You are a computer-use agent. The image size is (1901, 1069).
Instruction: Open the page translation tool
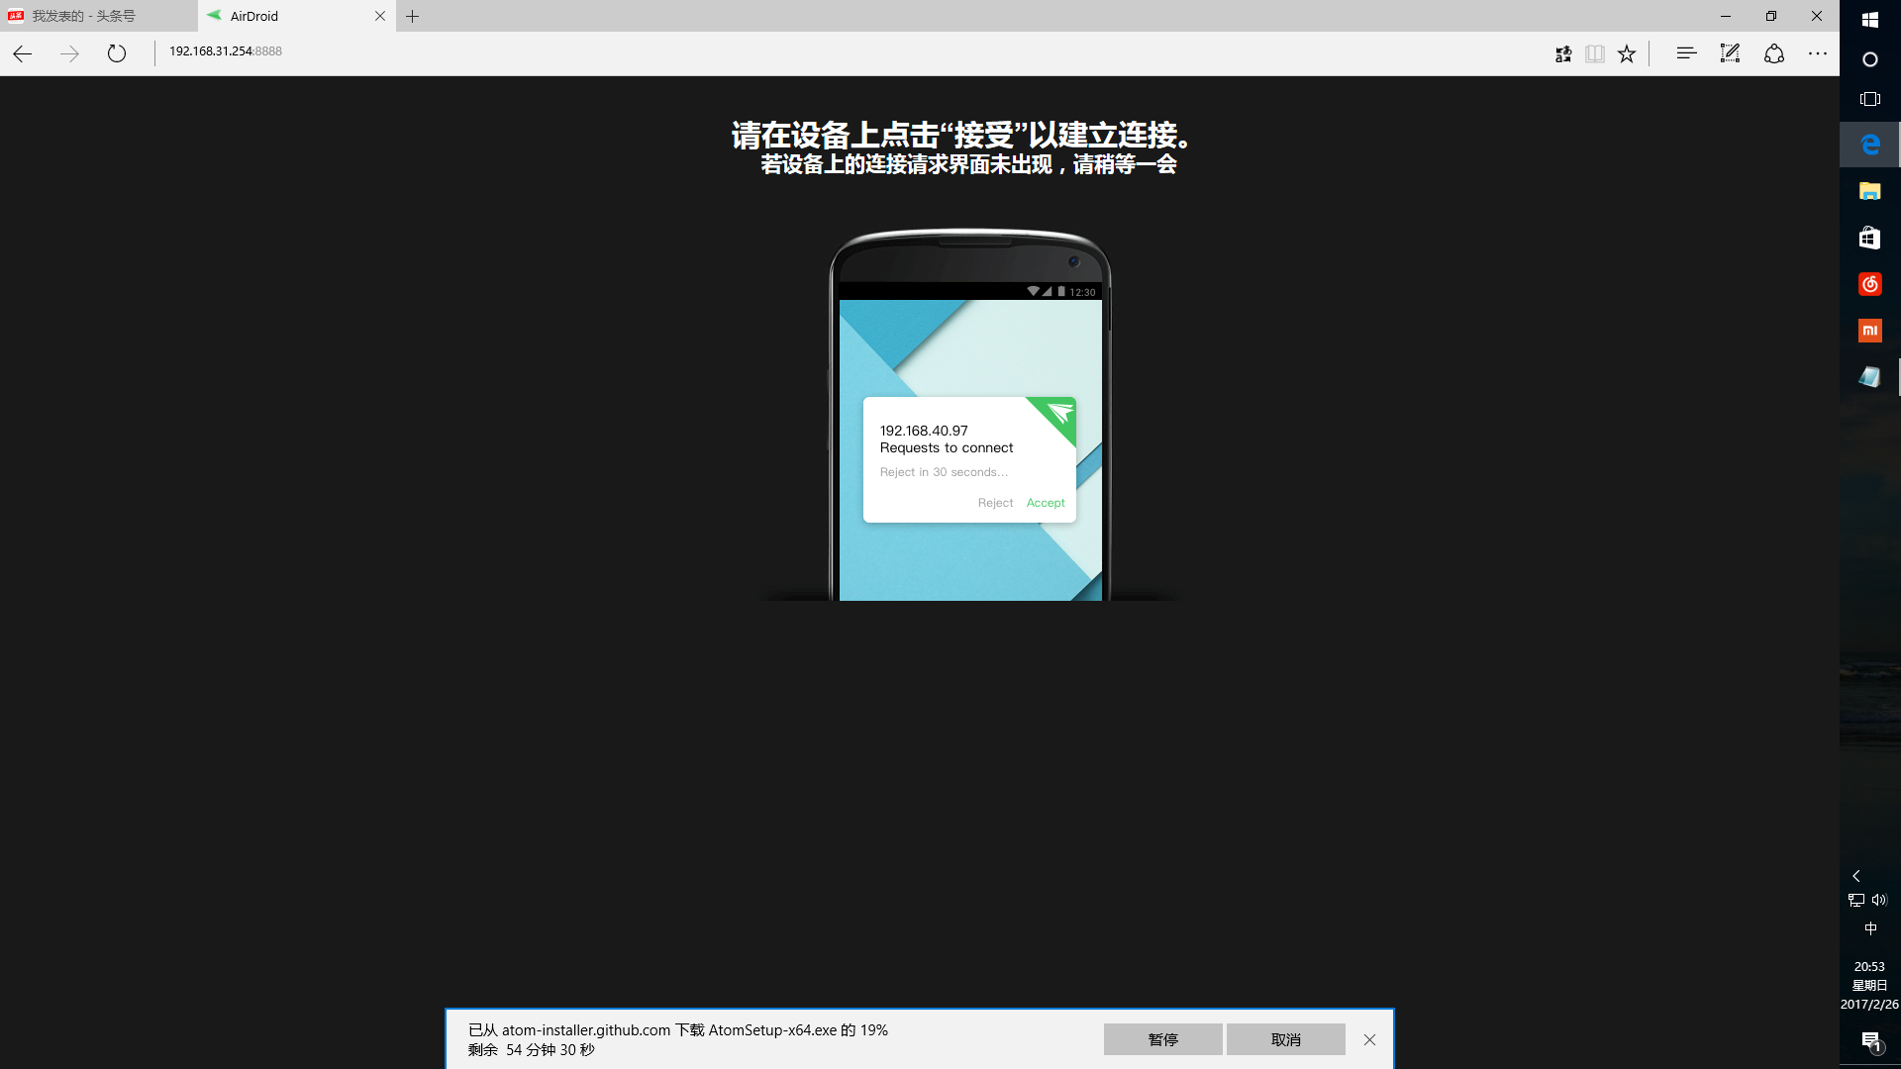pos(1563,53)
